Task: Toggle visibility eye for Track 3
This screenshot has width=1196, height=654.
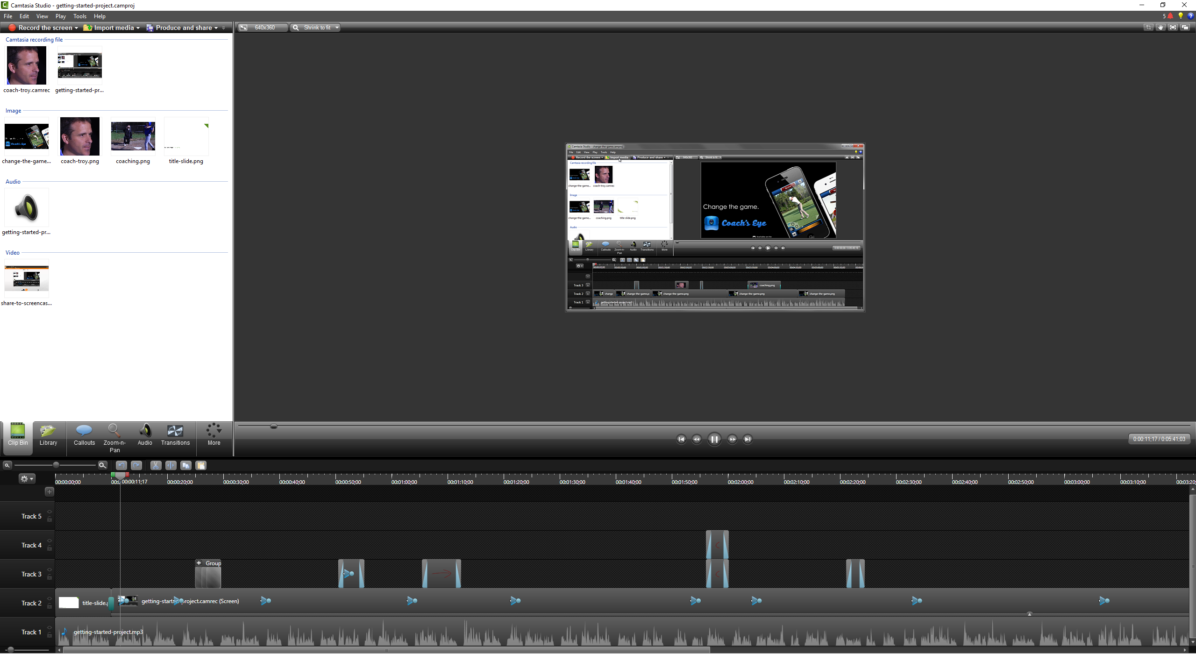Action: tap(50, 570)
